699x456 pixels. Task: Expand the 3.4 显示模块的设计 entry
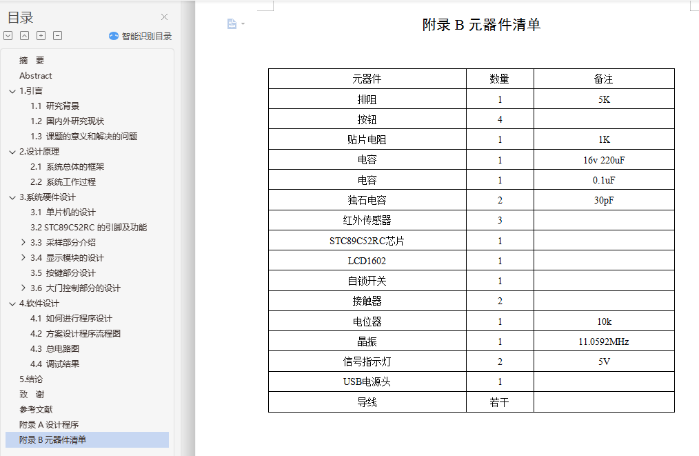tap(23, 257)
